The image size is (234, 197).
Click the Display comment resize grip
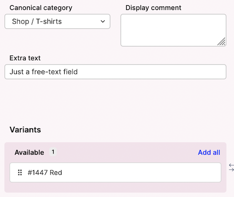tap(221, 42)
